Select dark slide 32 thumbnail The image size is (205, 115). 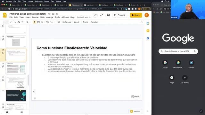coord(16,96)
